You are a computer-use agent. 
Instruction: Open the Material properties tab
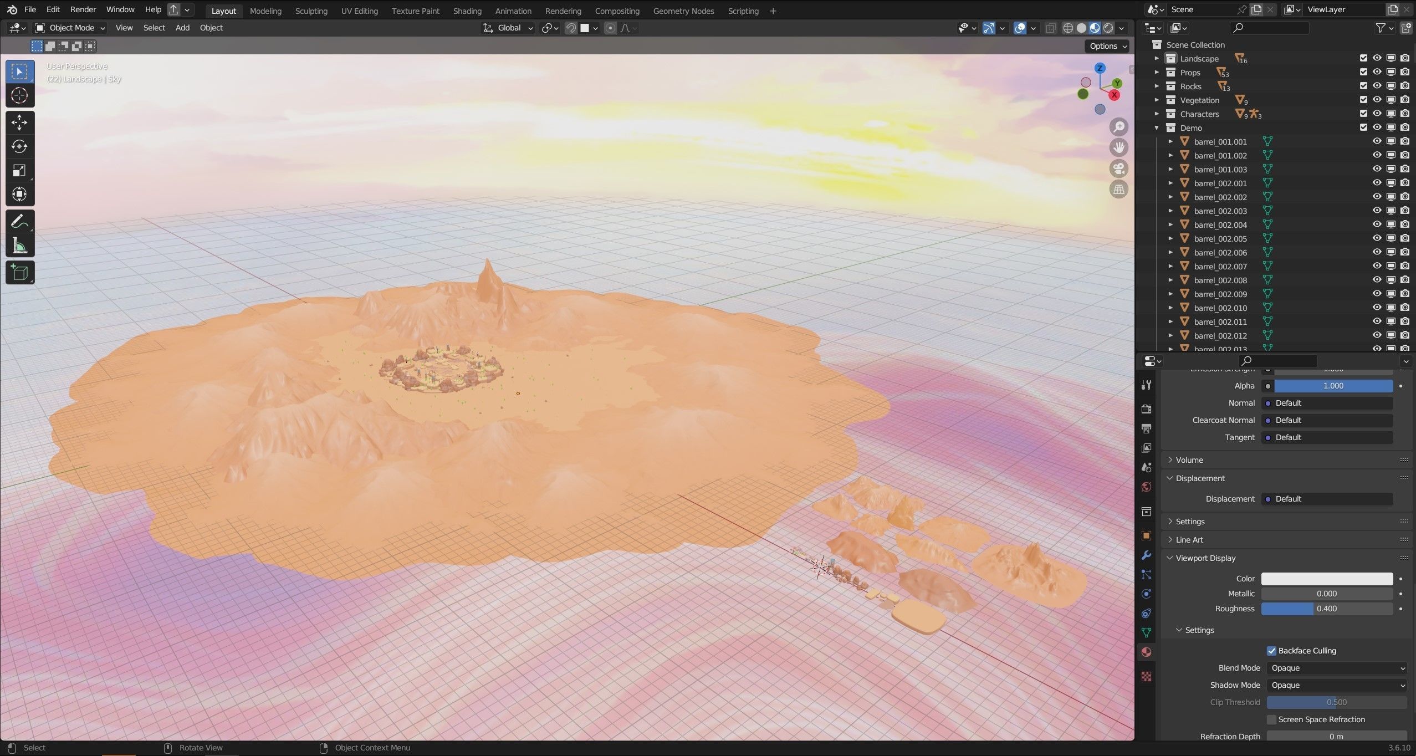click(x=1146, y=652)
